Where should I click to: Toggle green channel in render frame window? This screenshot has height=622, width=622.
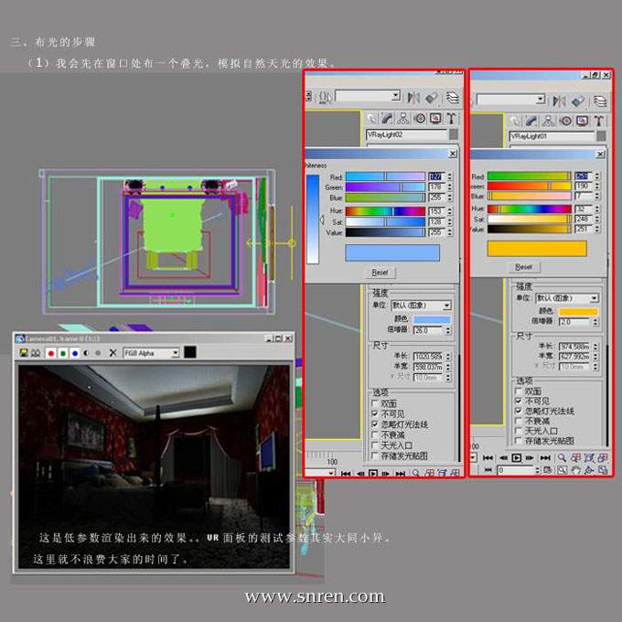(63, 353)
